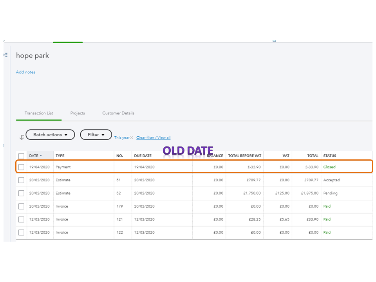Click the Add notes link
Viewport: 376px width, 282px height.
(x=25, y=72)
